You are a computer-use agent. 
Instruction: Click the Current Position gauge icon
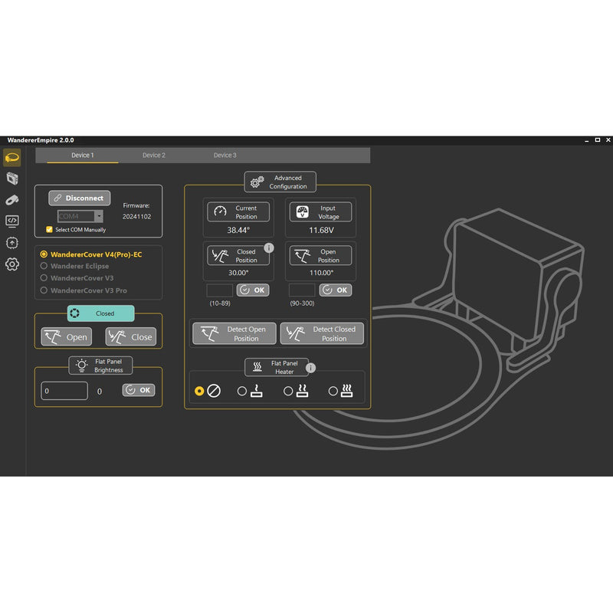pos(220,211)
